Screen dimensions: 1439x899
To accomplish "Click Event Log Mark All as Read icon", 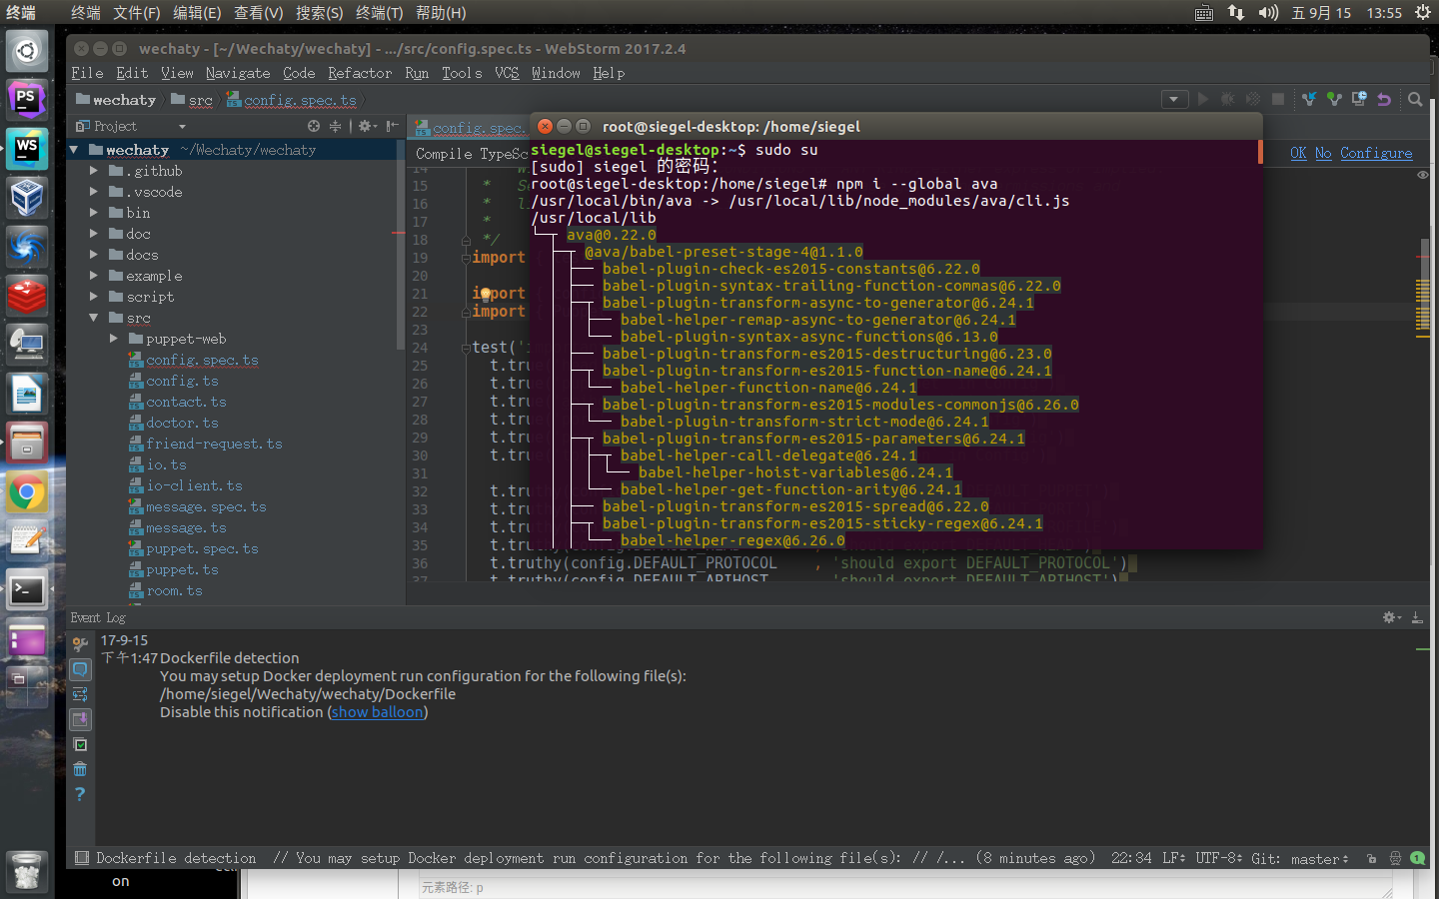I will (x=80, y=744).
